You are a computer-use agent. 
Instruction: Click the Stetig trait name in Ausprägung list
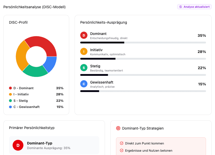[95, 66]
